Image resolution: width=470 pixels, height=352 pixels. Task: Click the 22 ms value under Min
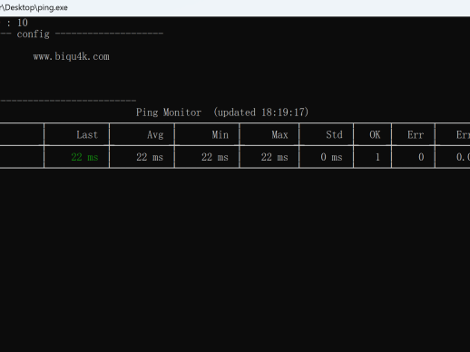click(215, 157)
